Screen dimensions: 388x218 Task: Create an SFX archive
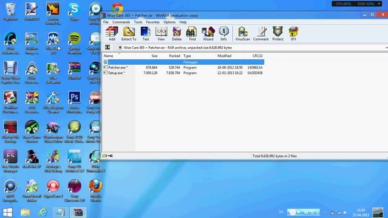[293, 33]
